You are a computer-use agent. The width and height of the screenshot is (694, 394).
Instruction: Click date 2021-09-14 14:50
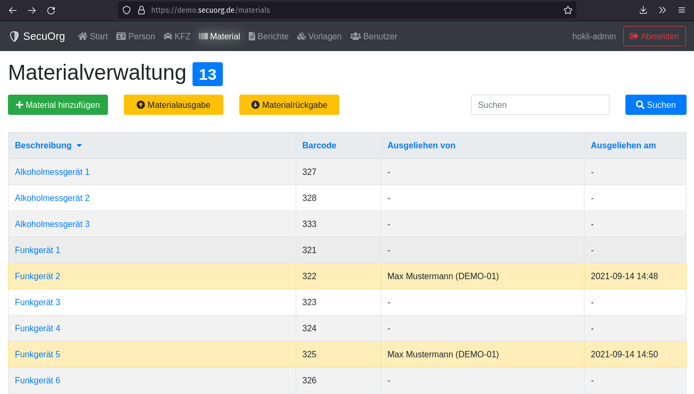624,354
